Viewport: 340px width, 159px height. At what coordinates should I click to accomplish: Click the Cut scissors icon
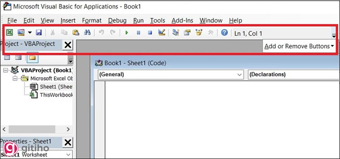click(x=52, y=33)
